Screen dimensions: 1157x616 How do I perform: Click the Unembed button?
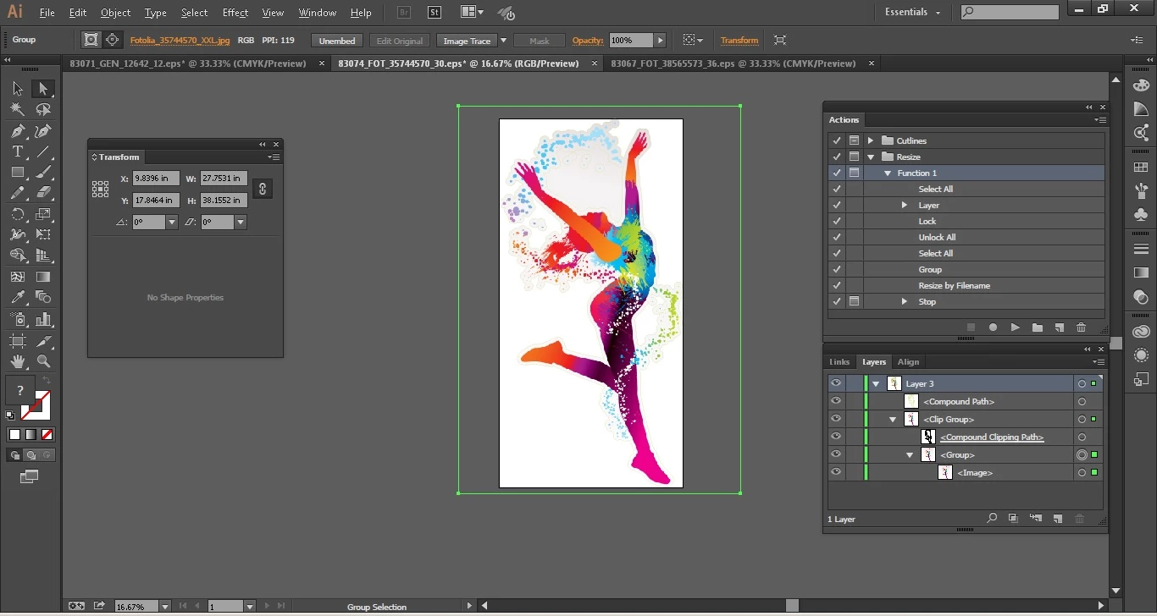[x=337, y=41]
